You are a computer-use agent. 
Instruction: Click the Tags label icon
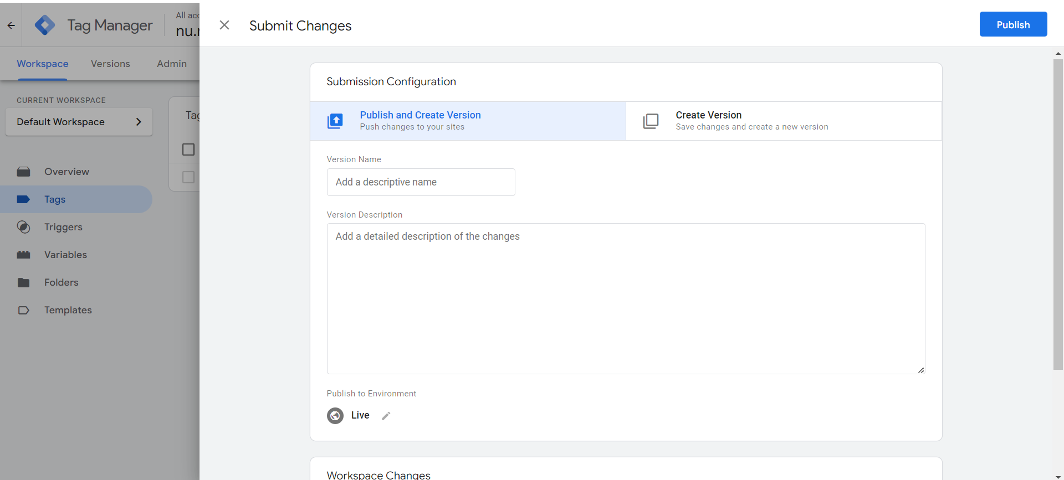(x=23, y=199)
